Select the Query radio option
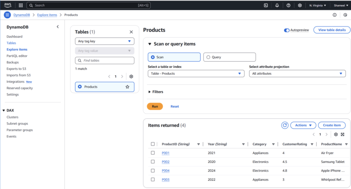This screenshot has width=351, height=189. (229, 57)
